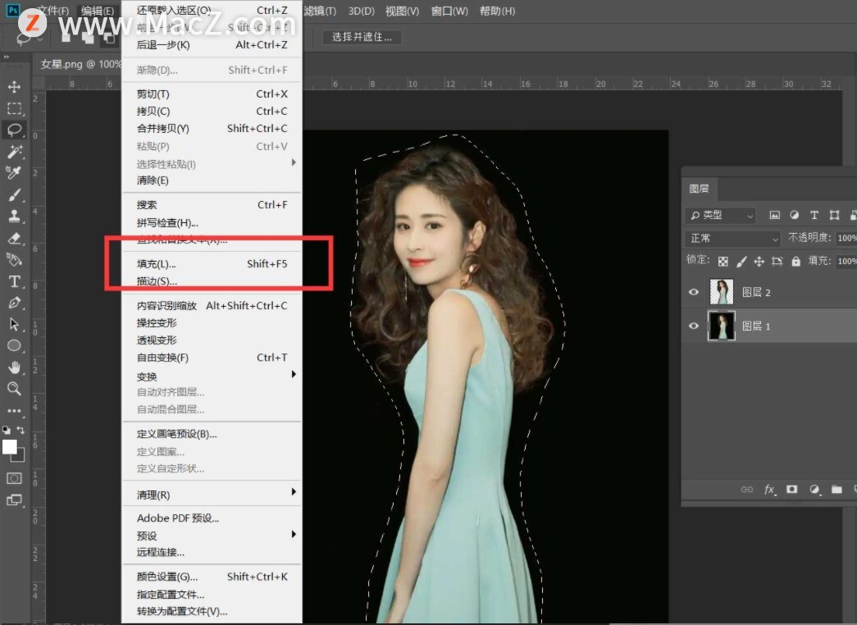Select the 图层 2 layer thumbnail
This screenshot has width=857, height=625.
pyautogui.click(x=722, y=292)
